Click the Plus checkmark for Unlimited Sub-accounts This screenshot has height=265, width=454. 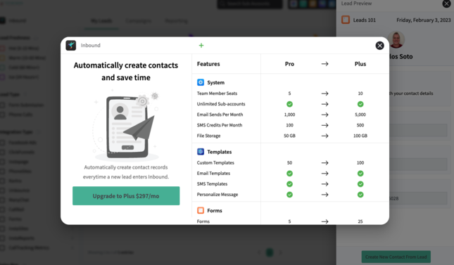point(360,104)
